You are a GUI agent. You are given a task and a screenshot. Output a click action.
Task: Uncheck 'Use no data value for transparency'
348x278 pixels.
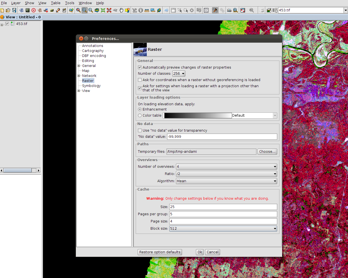coord(140,130)
